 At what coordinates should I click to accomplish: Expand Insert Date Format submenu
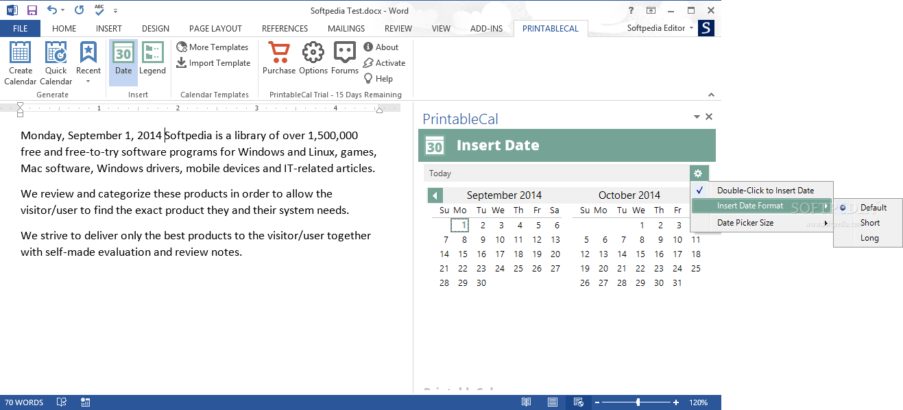point(762,206)
